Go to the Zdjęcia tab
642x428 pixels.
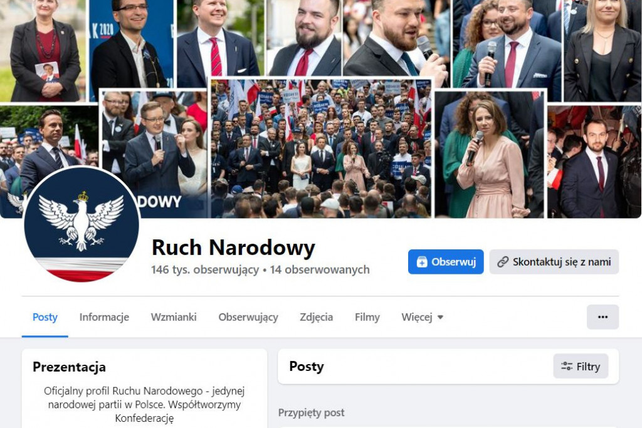coord(316,318)
